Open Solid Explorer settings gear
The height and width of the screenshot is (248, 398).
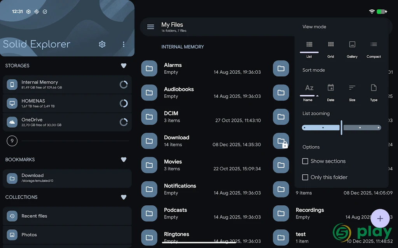pos(102,44)
